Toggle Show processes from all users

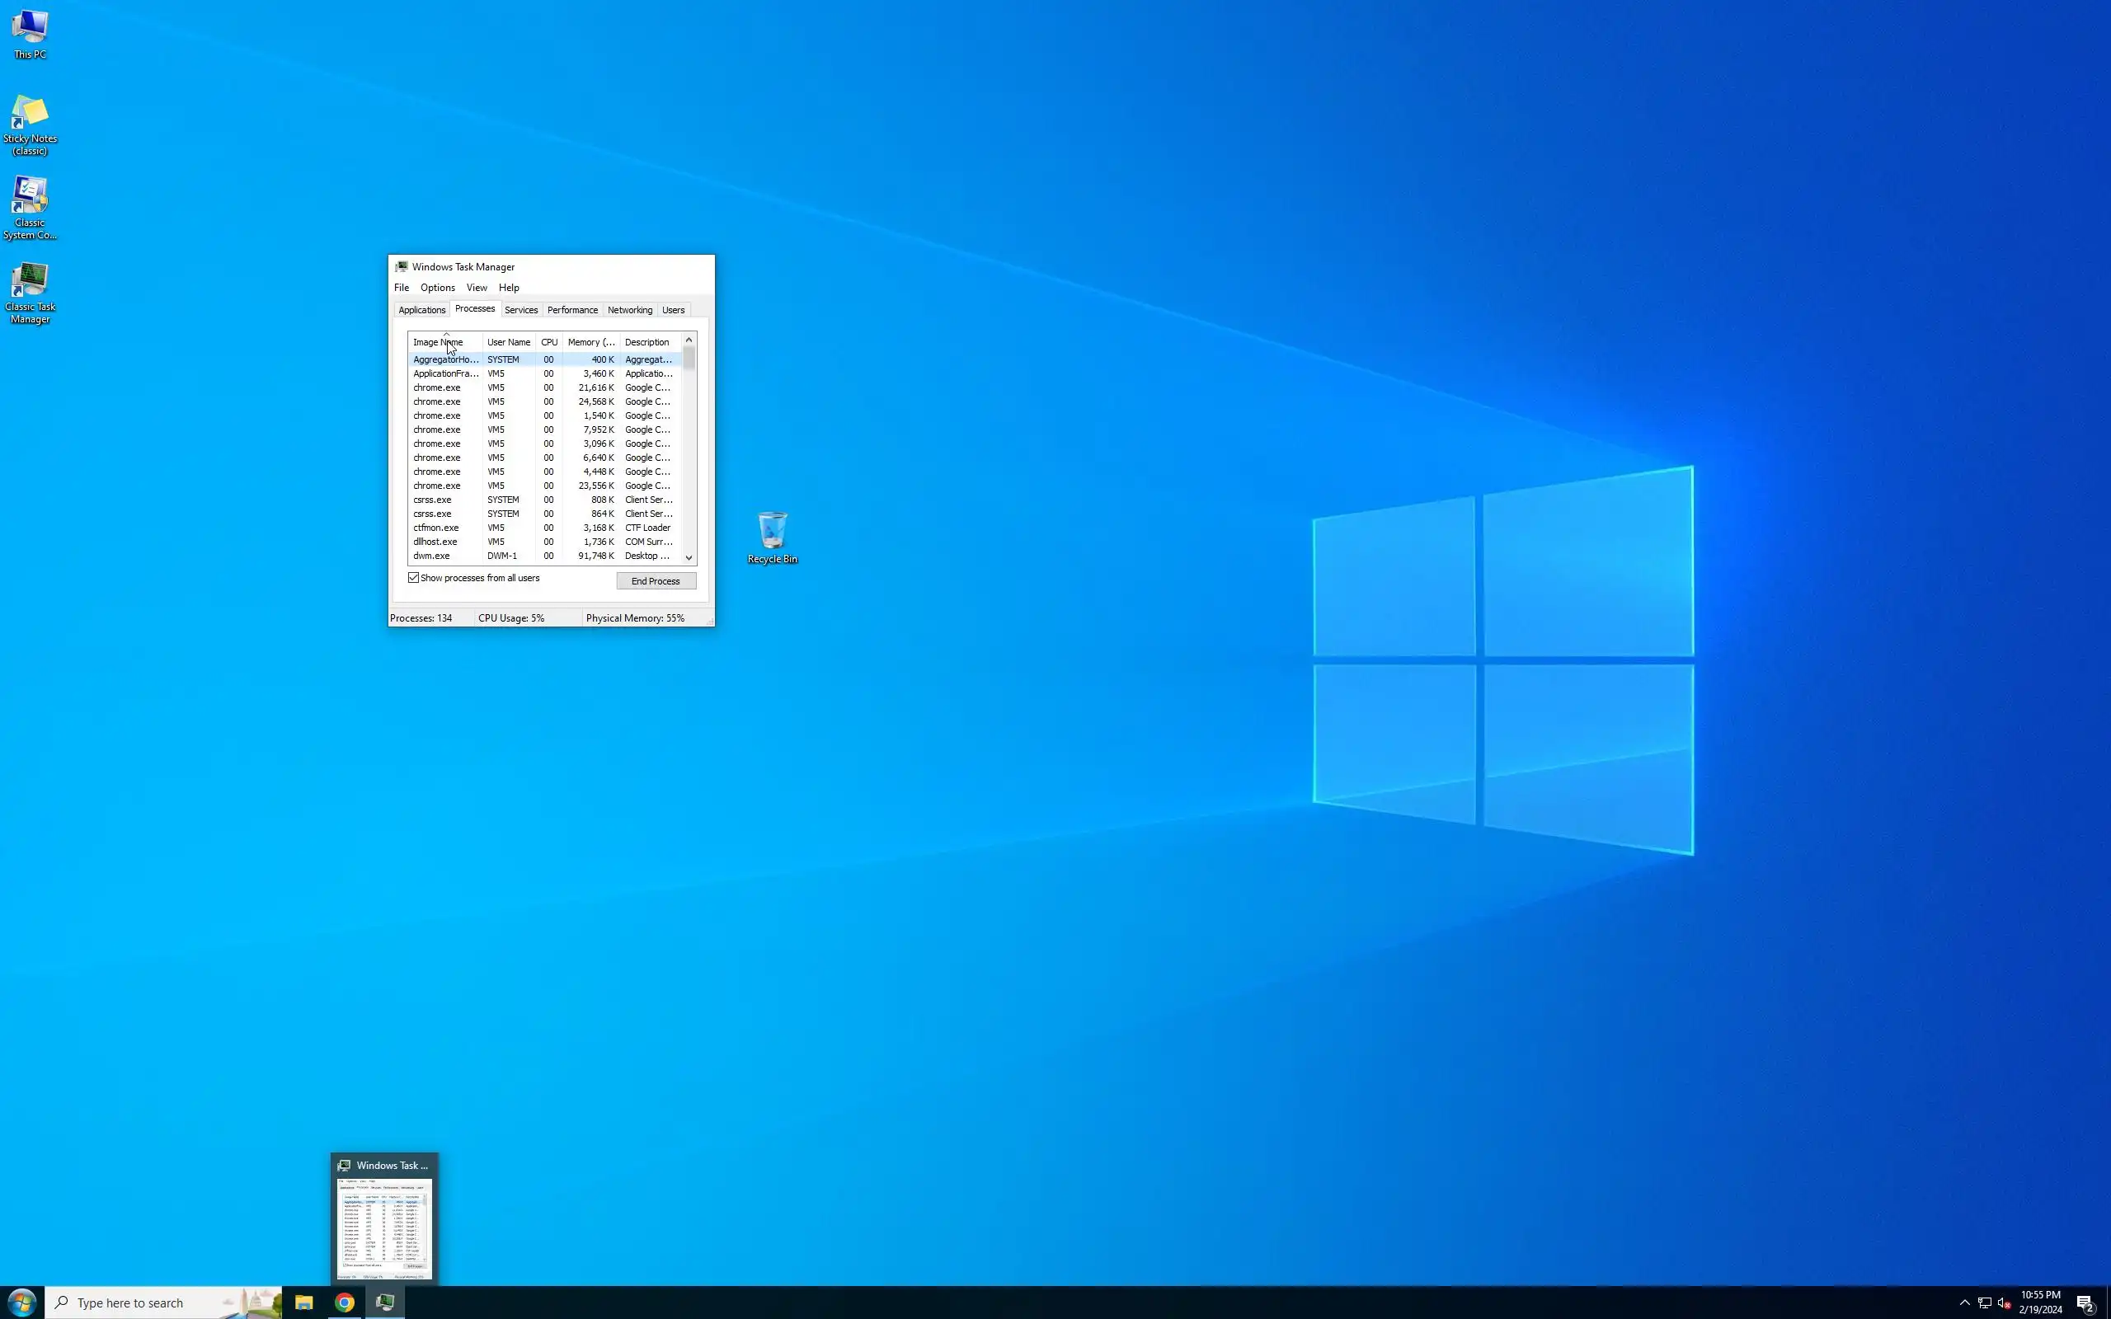(x=414, y=578)
